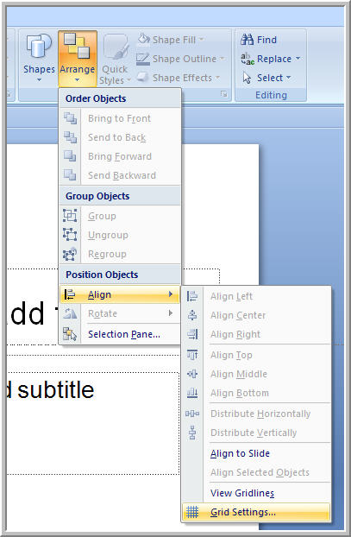The width and height of the screenshot is (351, 537).
Task: Open the Select dropdown arrow
Action: pyautogui.click(x=288, y=78)
